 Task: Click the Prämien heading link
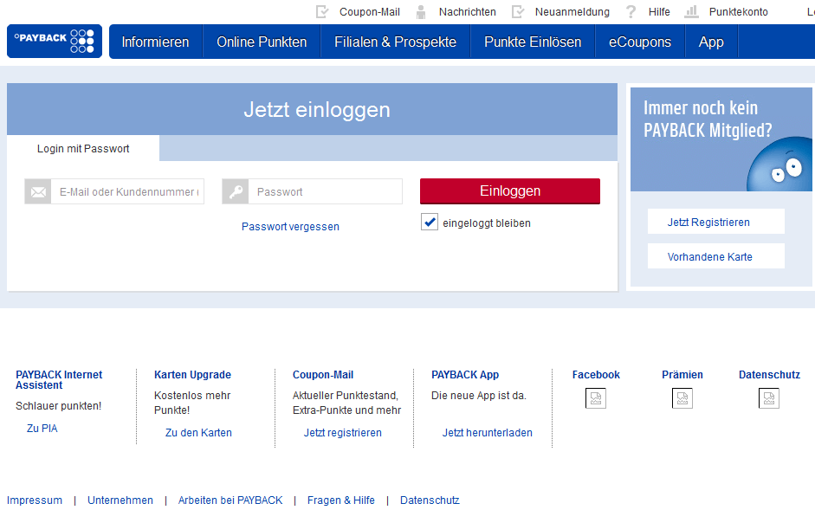[x=682, y=375]
